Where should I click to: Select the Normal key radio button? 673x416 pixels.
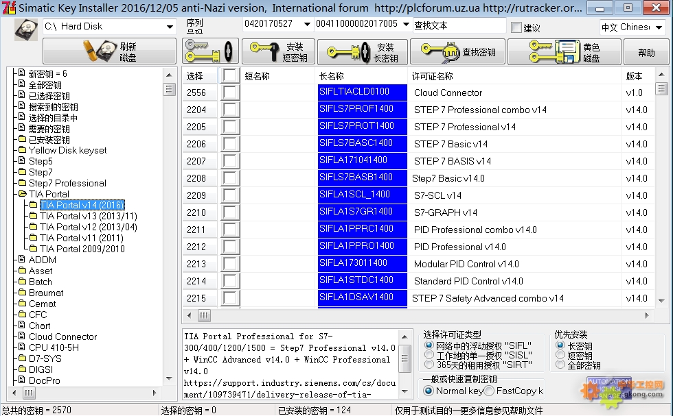[428, 391]
